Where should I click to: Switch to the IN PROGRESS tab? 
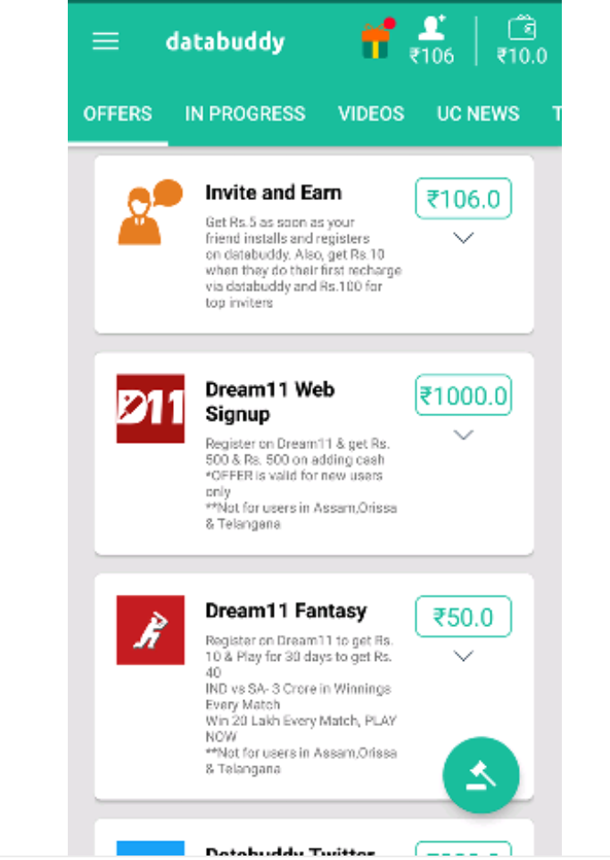244,114
